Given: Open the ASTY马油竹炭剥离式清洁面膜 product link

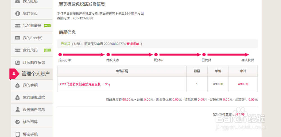Looking at the screenshot, I should click(x=85, y=84).
